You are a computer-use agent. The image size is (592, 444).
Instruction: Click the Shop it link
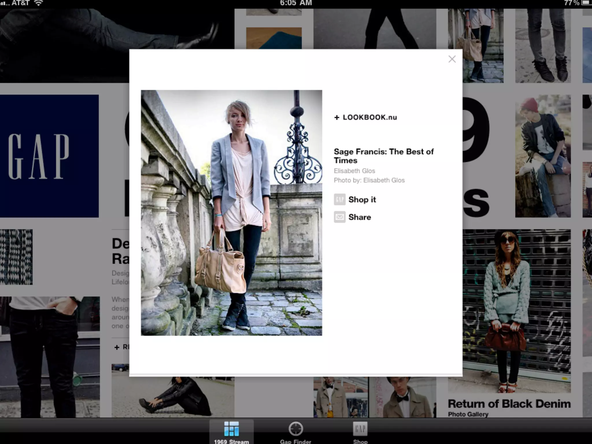362,199
